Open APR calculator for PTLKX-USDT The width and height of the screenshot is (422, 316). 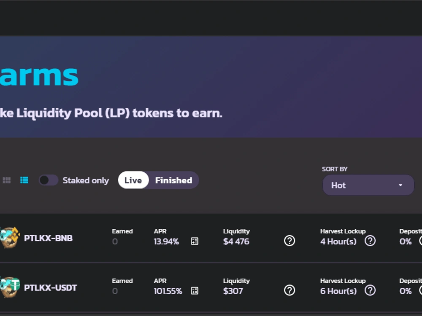coord(195,291)
